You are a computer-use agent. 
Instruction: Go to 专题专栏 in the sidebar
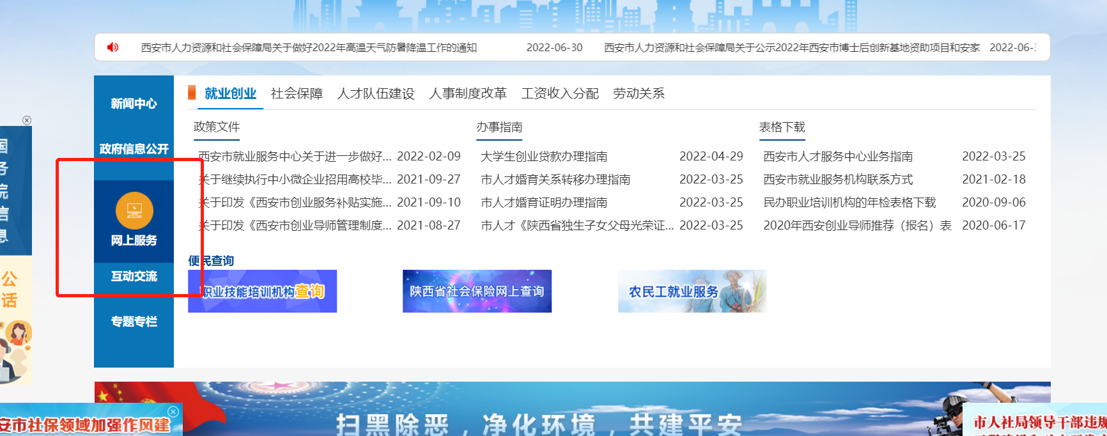click(134, 322)
